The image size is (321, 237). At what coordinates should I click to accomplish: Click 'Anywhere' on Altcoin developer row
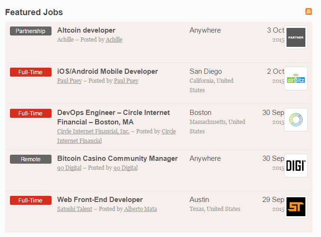[x=205, y=30]
